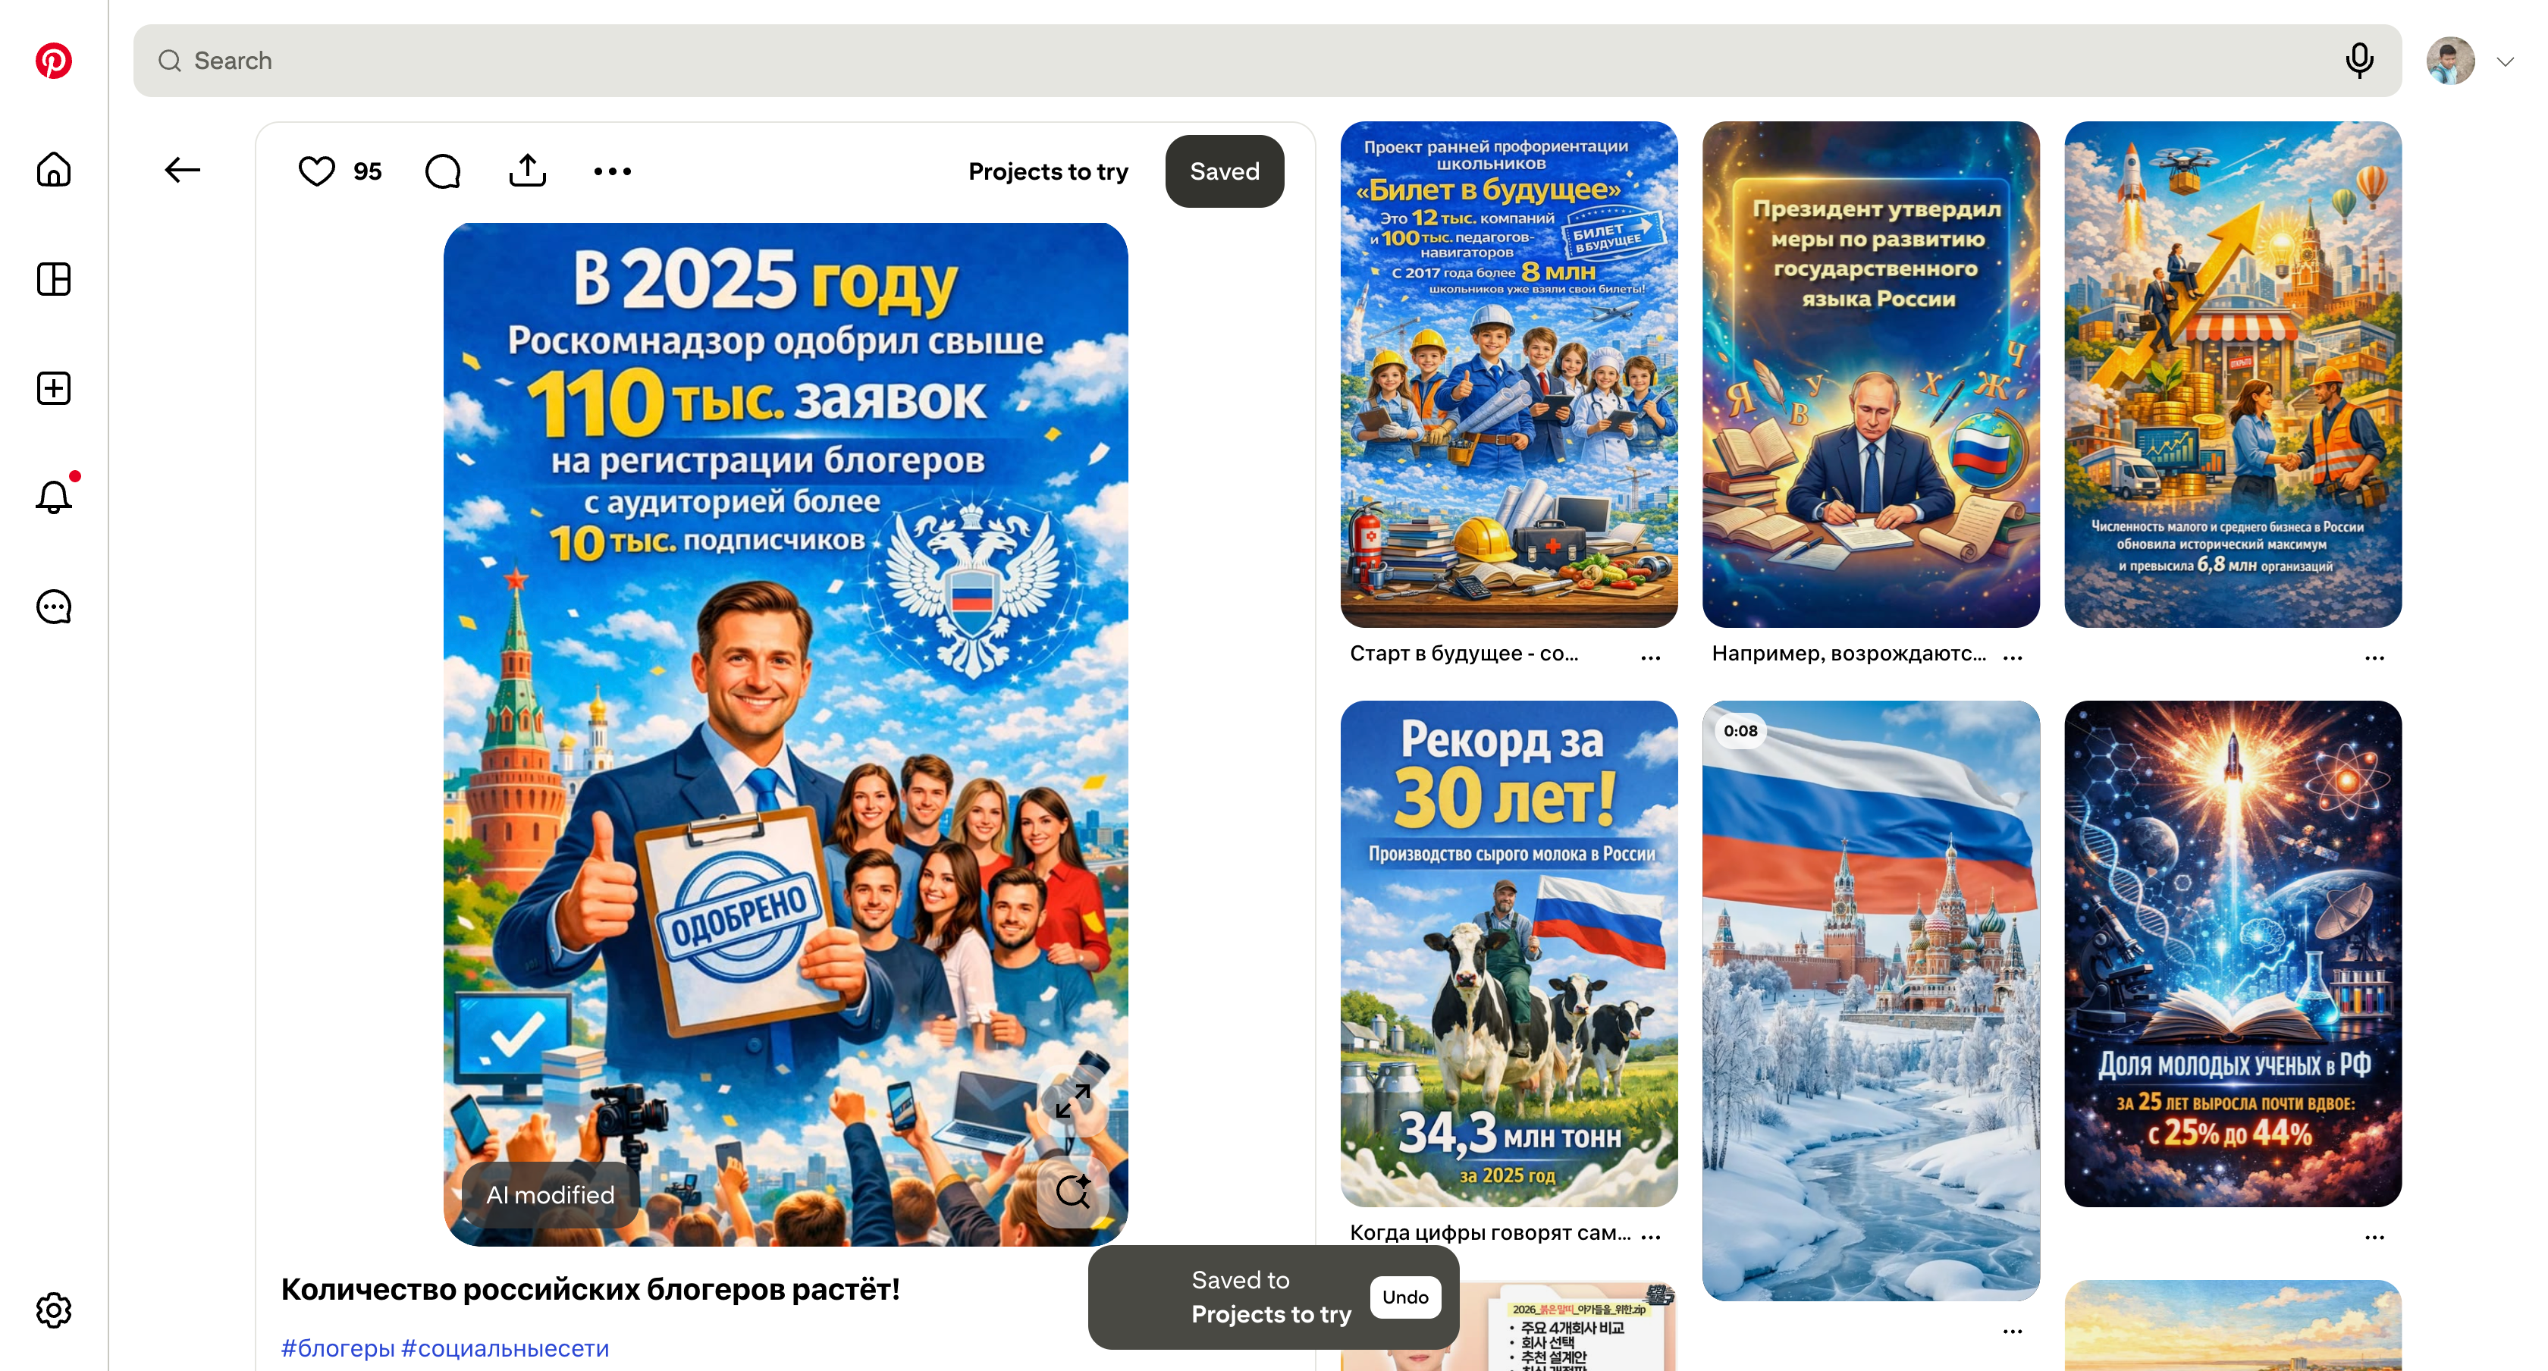Open comments bubble on the pin
The width and height of the screenshot is (2548, 1371).
pyautogui.click(x=442, y=171)
